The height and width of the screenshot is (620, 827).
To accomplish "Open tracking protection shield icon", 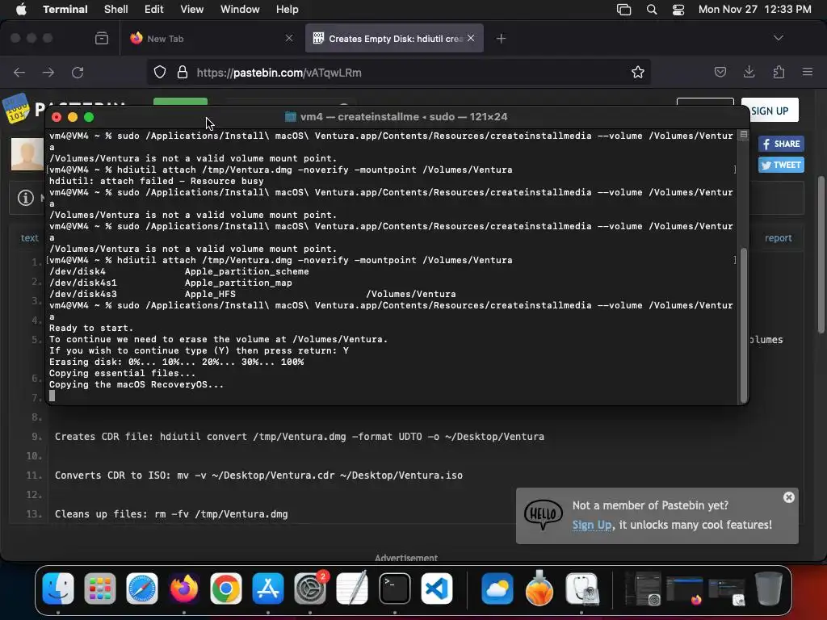I will pyautogui.click(x=160, y=72).
